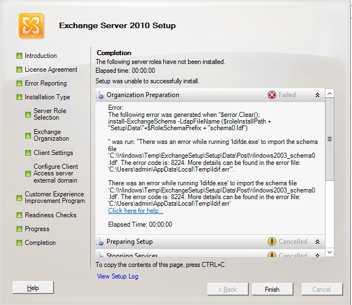Click the Help button
Image resolution: width=352 pixels, height=305 pixels.
click(33, 287)
